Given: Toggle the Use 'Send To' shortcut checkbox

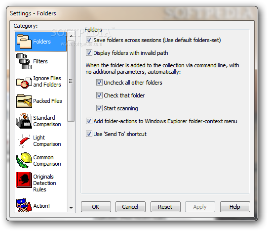Looking at the screenshot, I should (89, 134).
